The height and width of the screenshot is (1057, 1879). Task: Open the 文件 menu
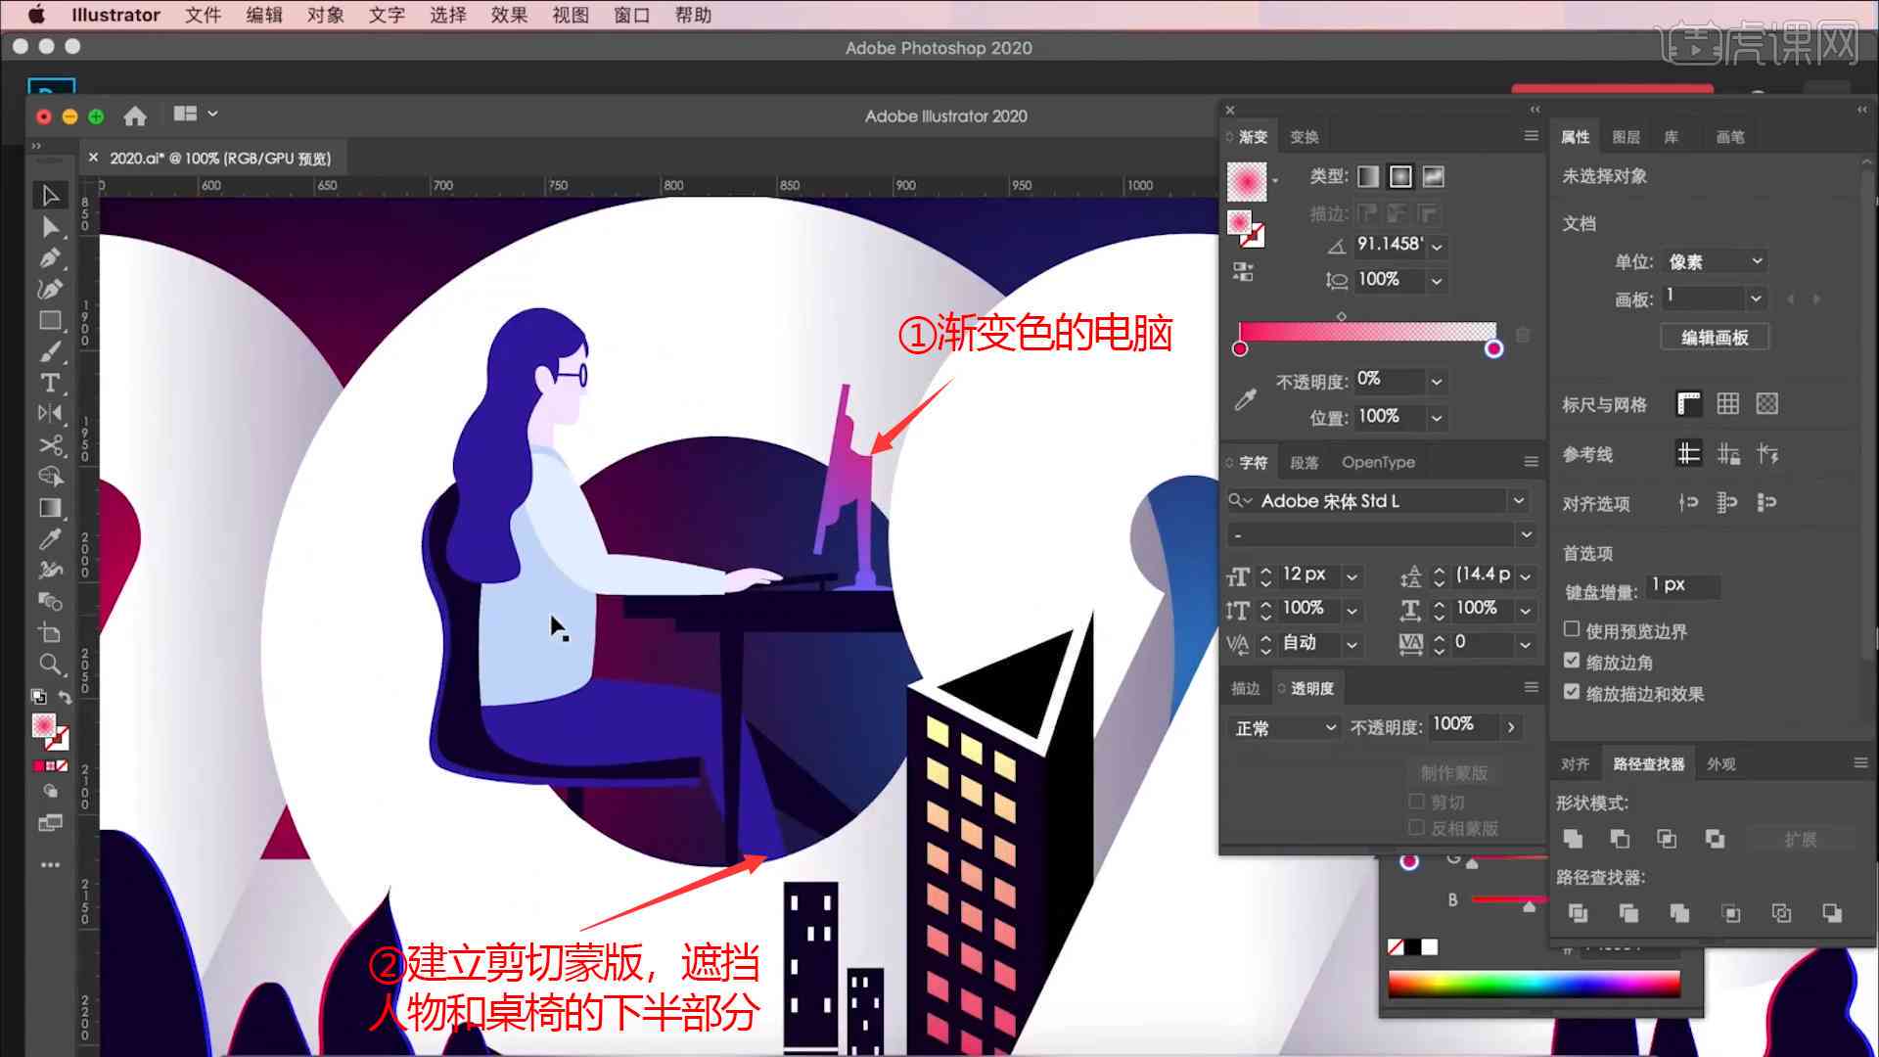pos(204,15)
